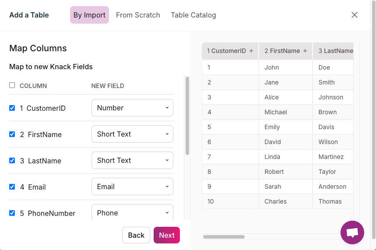This screenshot has height=250, width=376.
Task: Uncheck the LastName column checkbox
Action: (12, 160)
